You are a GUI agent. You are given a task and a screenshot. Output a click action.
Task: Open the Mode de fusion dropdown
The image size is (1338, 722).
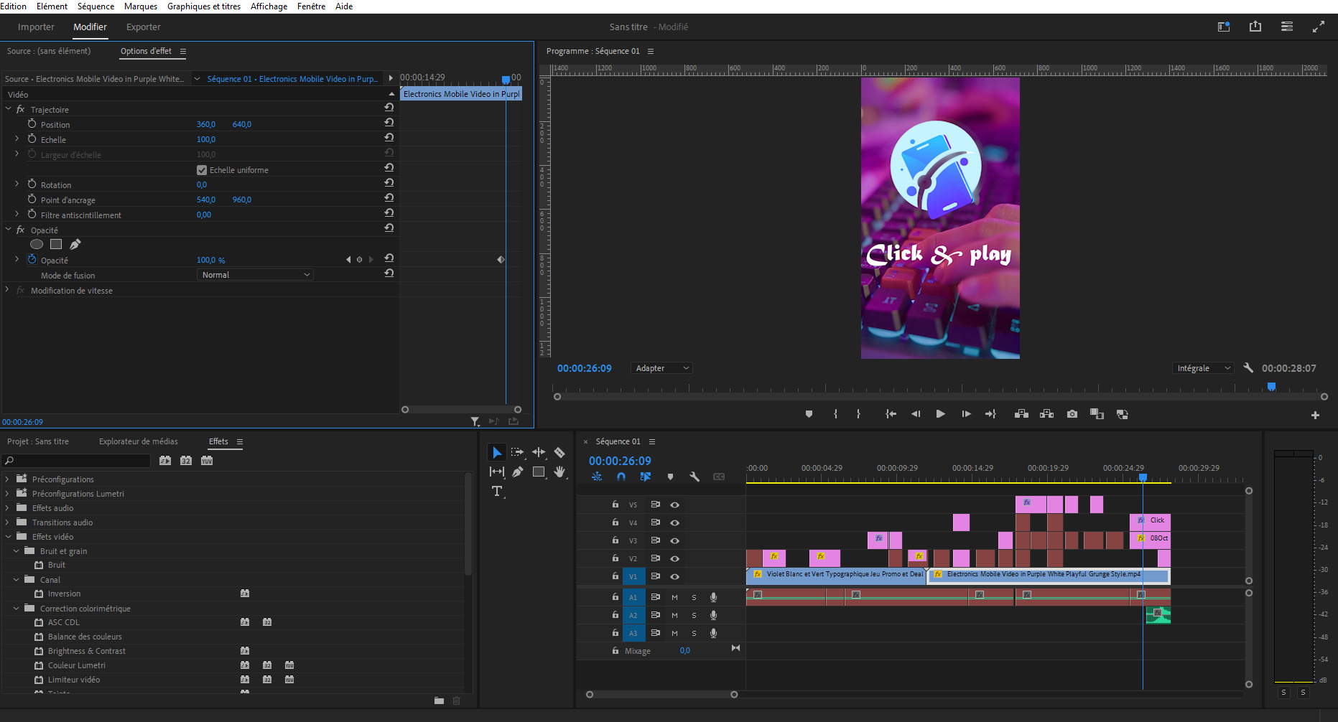[255, 275]
